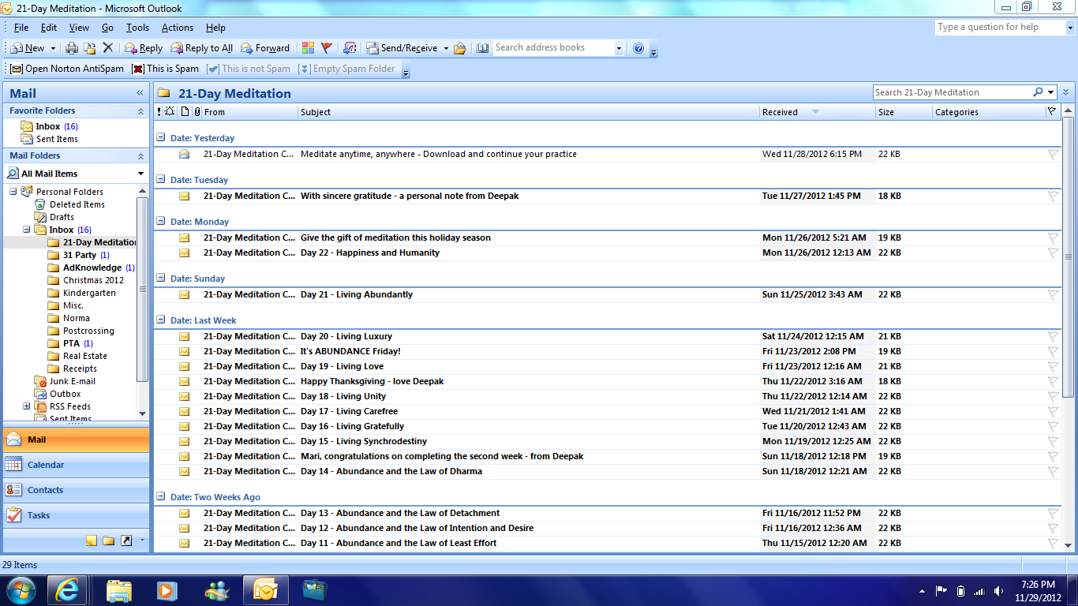Image resolution: width=1078 pixels, height=606 pixels.
Task: Open Internet Explorer from the taskbar
Action: pyautogui.click(x=67, y=589)
